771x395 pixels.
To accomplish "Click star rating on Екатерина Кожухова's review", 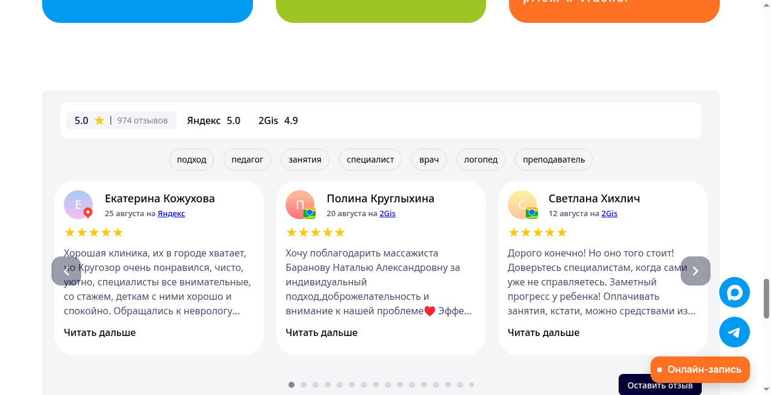I will tap(93, 232).
